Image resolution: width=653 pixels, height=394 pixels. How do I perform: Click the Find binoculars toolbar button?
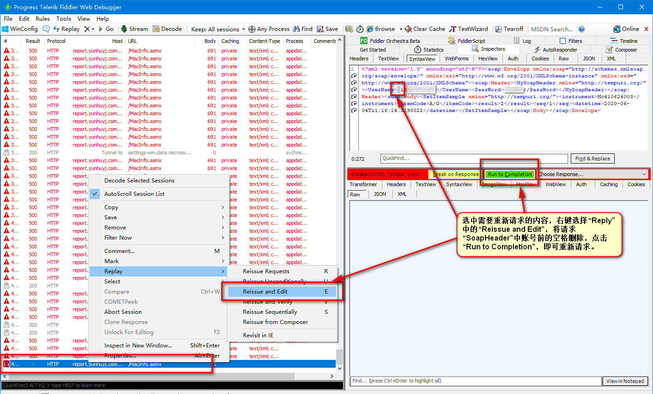click(302, 29)
